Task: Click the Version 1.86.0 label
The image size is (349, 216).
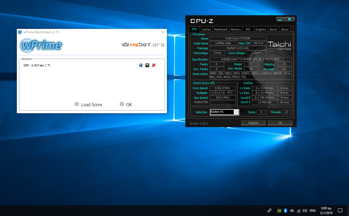Action: (199, 123)
